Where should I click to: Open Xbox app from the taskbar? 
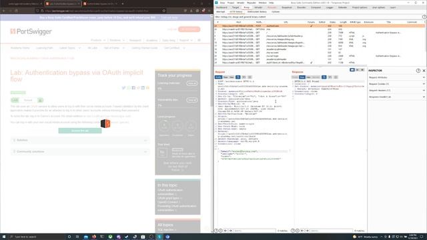[x=110, y=237]
